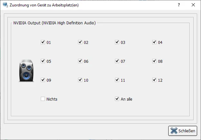Uncheck workstation 07 checkbox

(117, 61)
